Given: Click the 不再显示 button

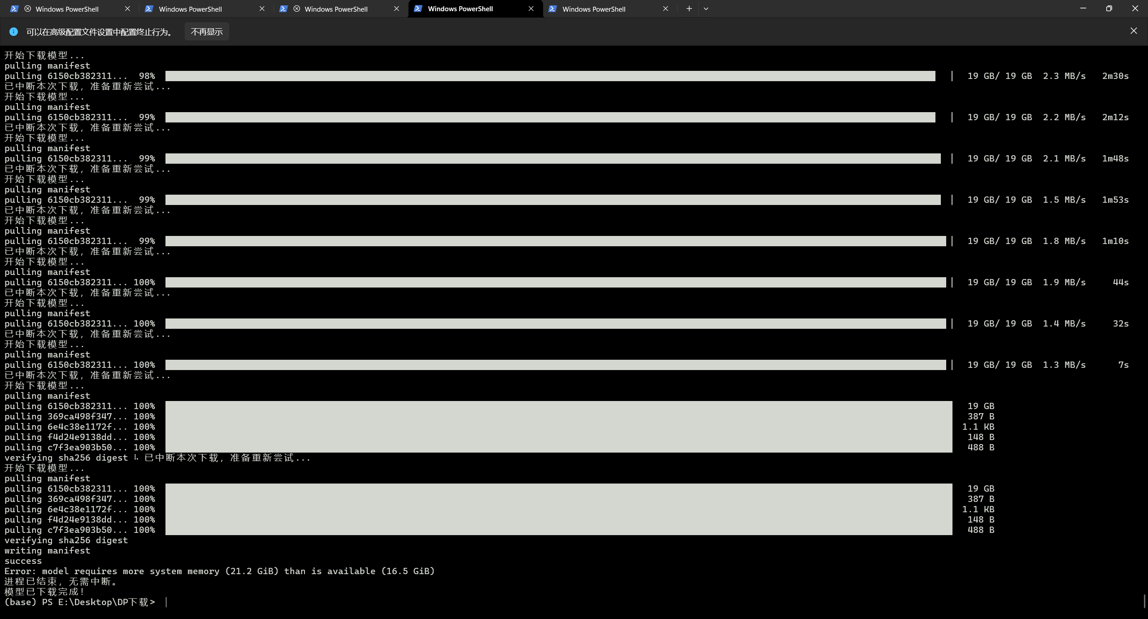Looking at the screenshot, I should click(207, 31).
